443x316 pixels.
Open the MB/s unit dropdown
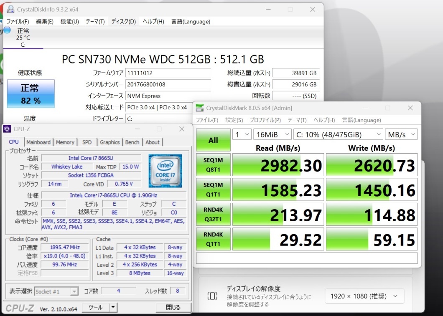[401, 134]
